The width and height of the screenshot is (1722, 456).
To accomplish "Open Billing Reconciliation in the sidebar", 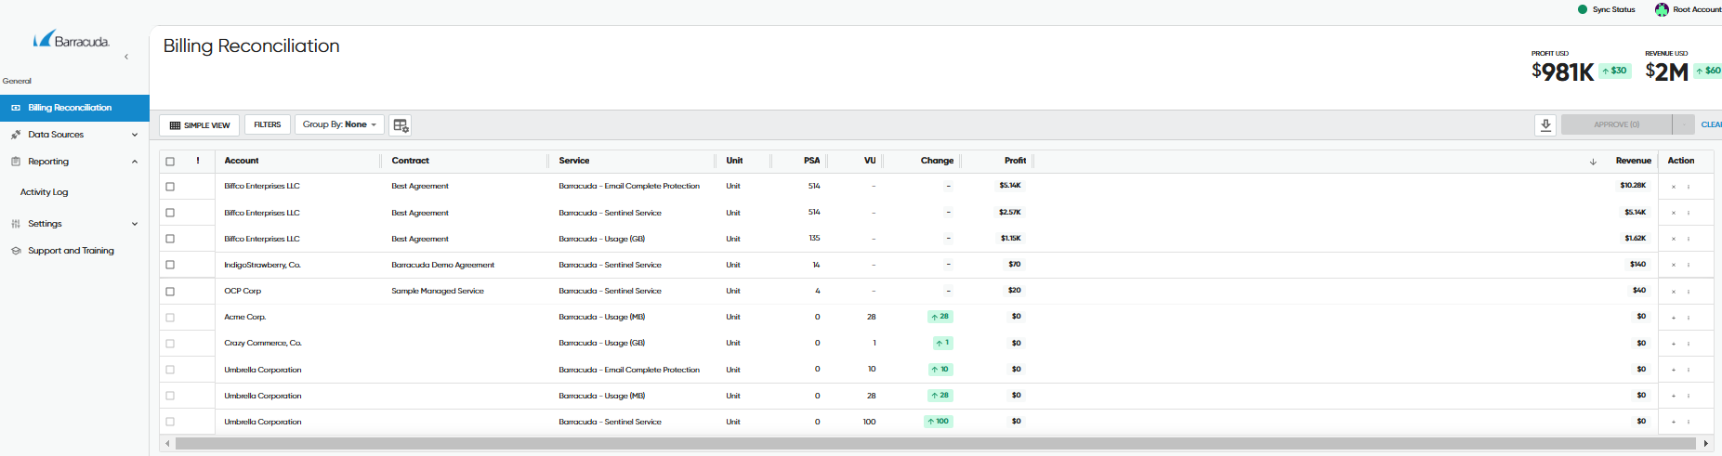I will pyautogui.click(x=74, y=108).
